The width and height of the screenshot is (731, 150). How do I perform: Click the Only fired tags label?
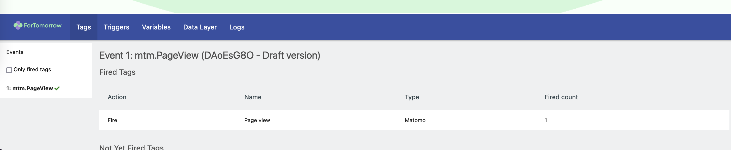pyautogui.click(x=32, y=69)
